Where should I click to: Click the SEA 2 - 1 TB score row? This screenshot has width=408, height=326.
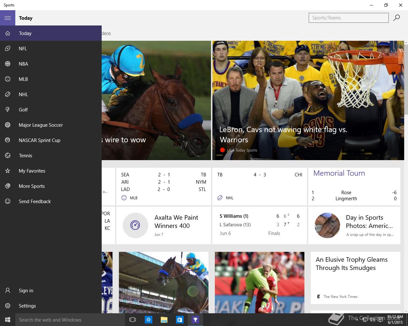(x=164, y=174)
